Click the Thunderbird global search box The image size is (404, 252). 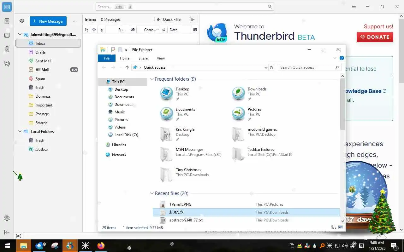click(185, 7)
